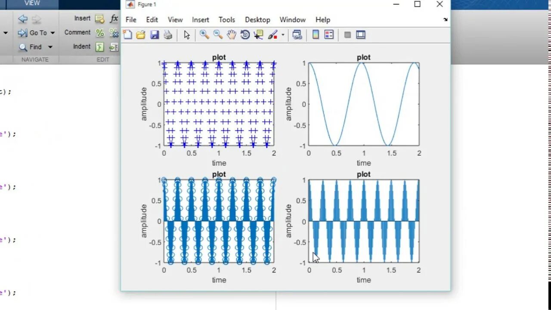Create a new figure with the toolbar icon
This screenshot has height=310, width=551.
[x=127, y=35]
